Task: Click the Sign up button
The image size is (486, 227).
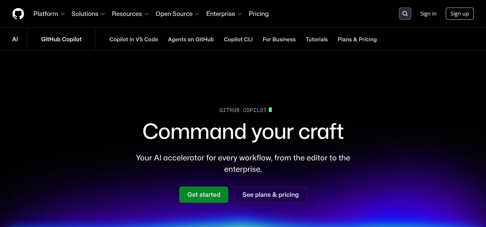Action: point(460,14)
